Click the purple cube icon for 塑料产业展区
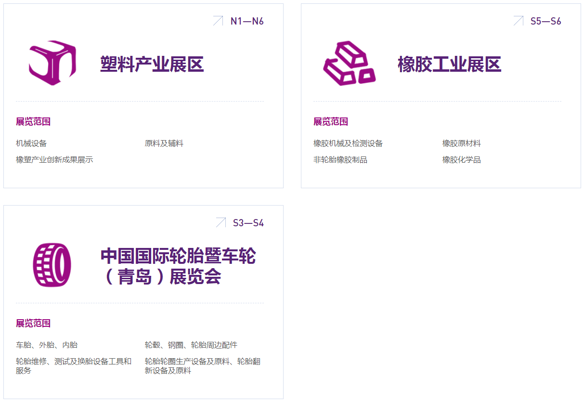The height and width of the screenshot is (402, 584). click(52, 64)
